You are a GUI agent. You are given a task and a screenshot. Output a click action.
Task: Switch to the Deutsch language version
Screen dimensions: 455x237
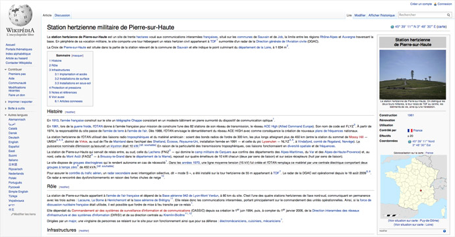coord(14,138)
